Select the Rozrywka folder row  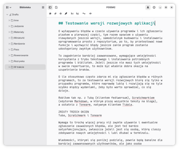pos(25,61)
